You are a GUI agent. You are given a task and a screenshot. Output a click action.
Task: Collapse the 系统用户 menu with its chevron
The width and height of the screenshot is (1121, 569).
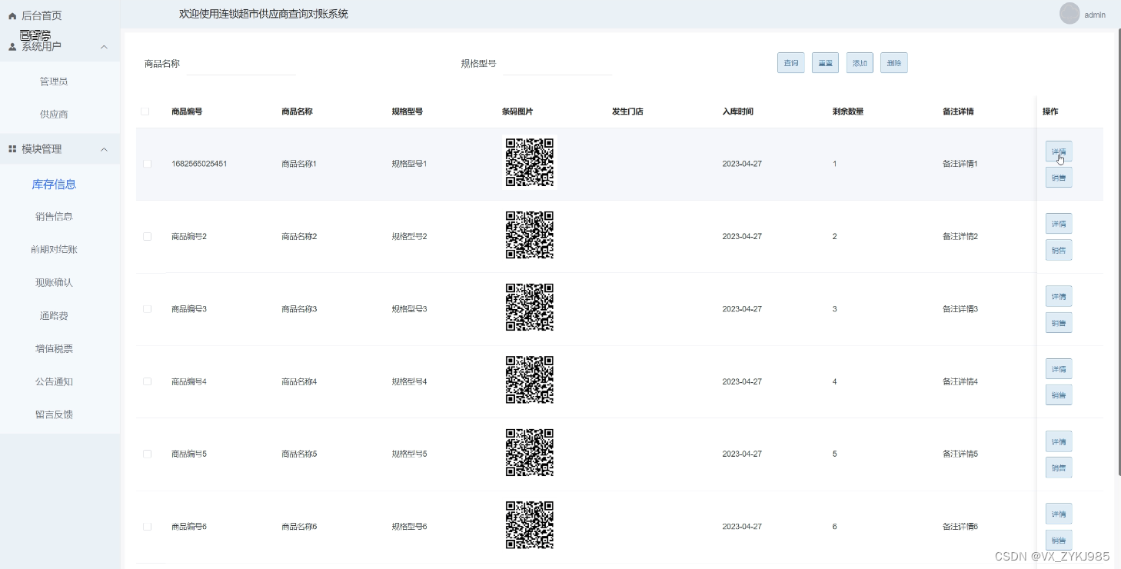[105, 47]
